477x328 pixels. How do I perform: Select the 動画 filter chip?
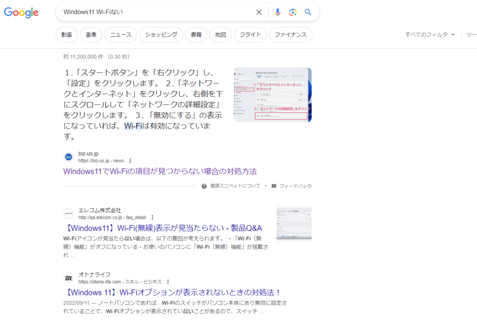coord(67,34)
